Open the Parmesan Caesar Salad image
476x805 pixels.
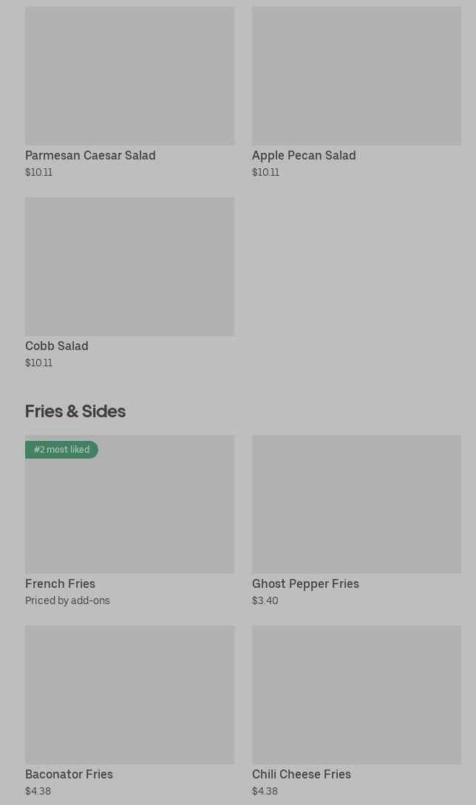coord(129,75)
